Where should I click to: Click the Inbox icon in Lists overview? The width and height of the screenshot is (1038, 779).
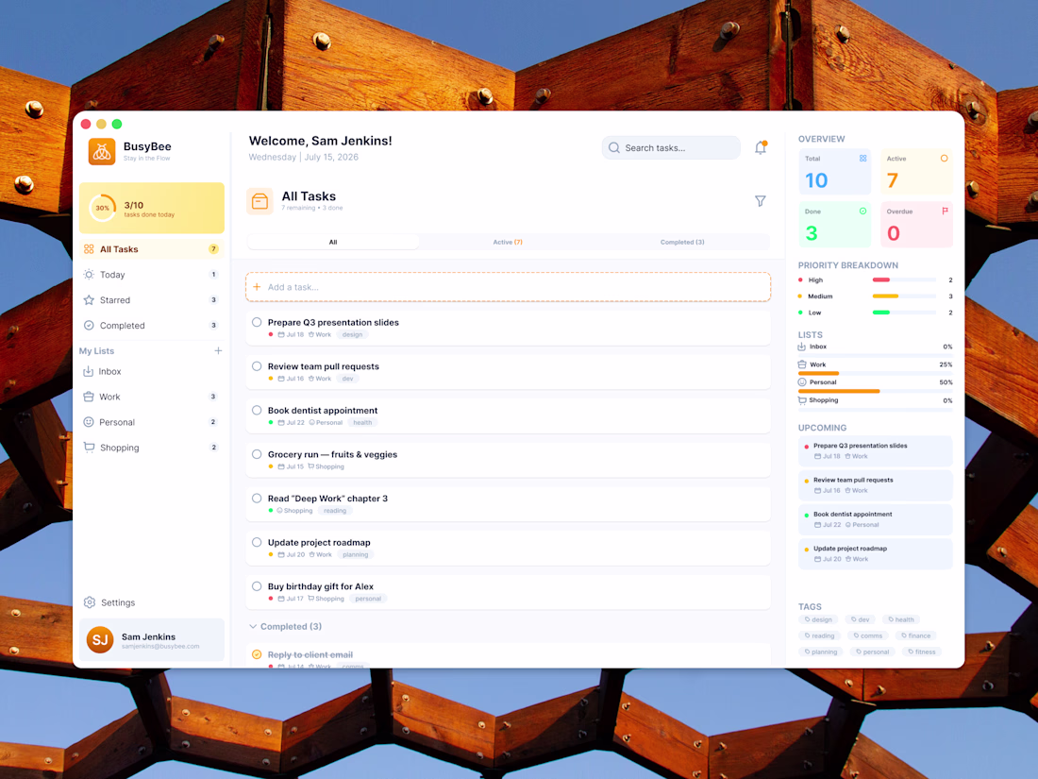(x=802, y=347)
